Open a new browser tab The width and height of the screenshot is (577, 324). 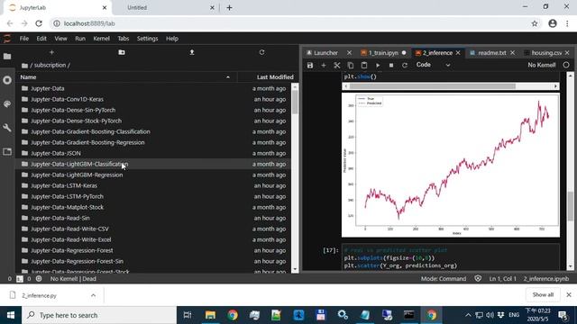[x=229, y=7]
